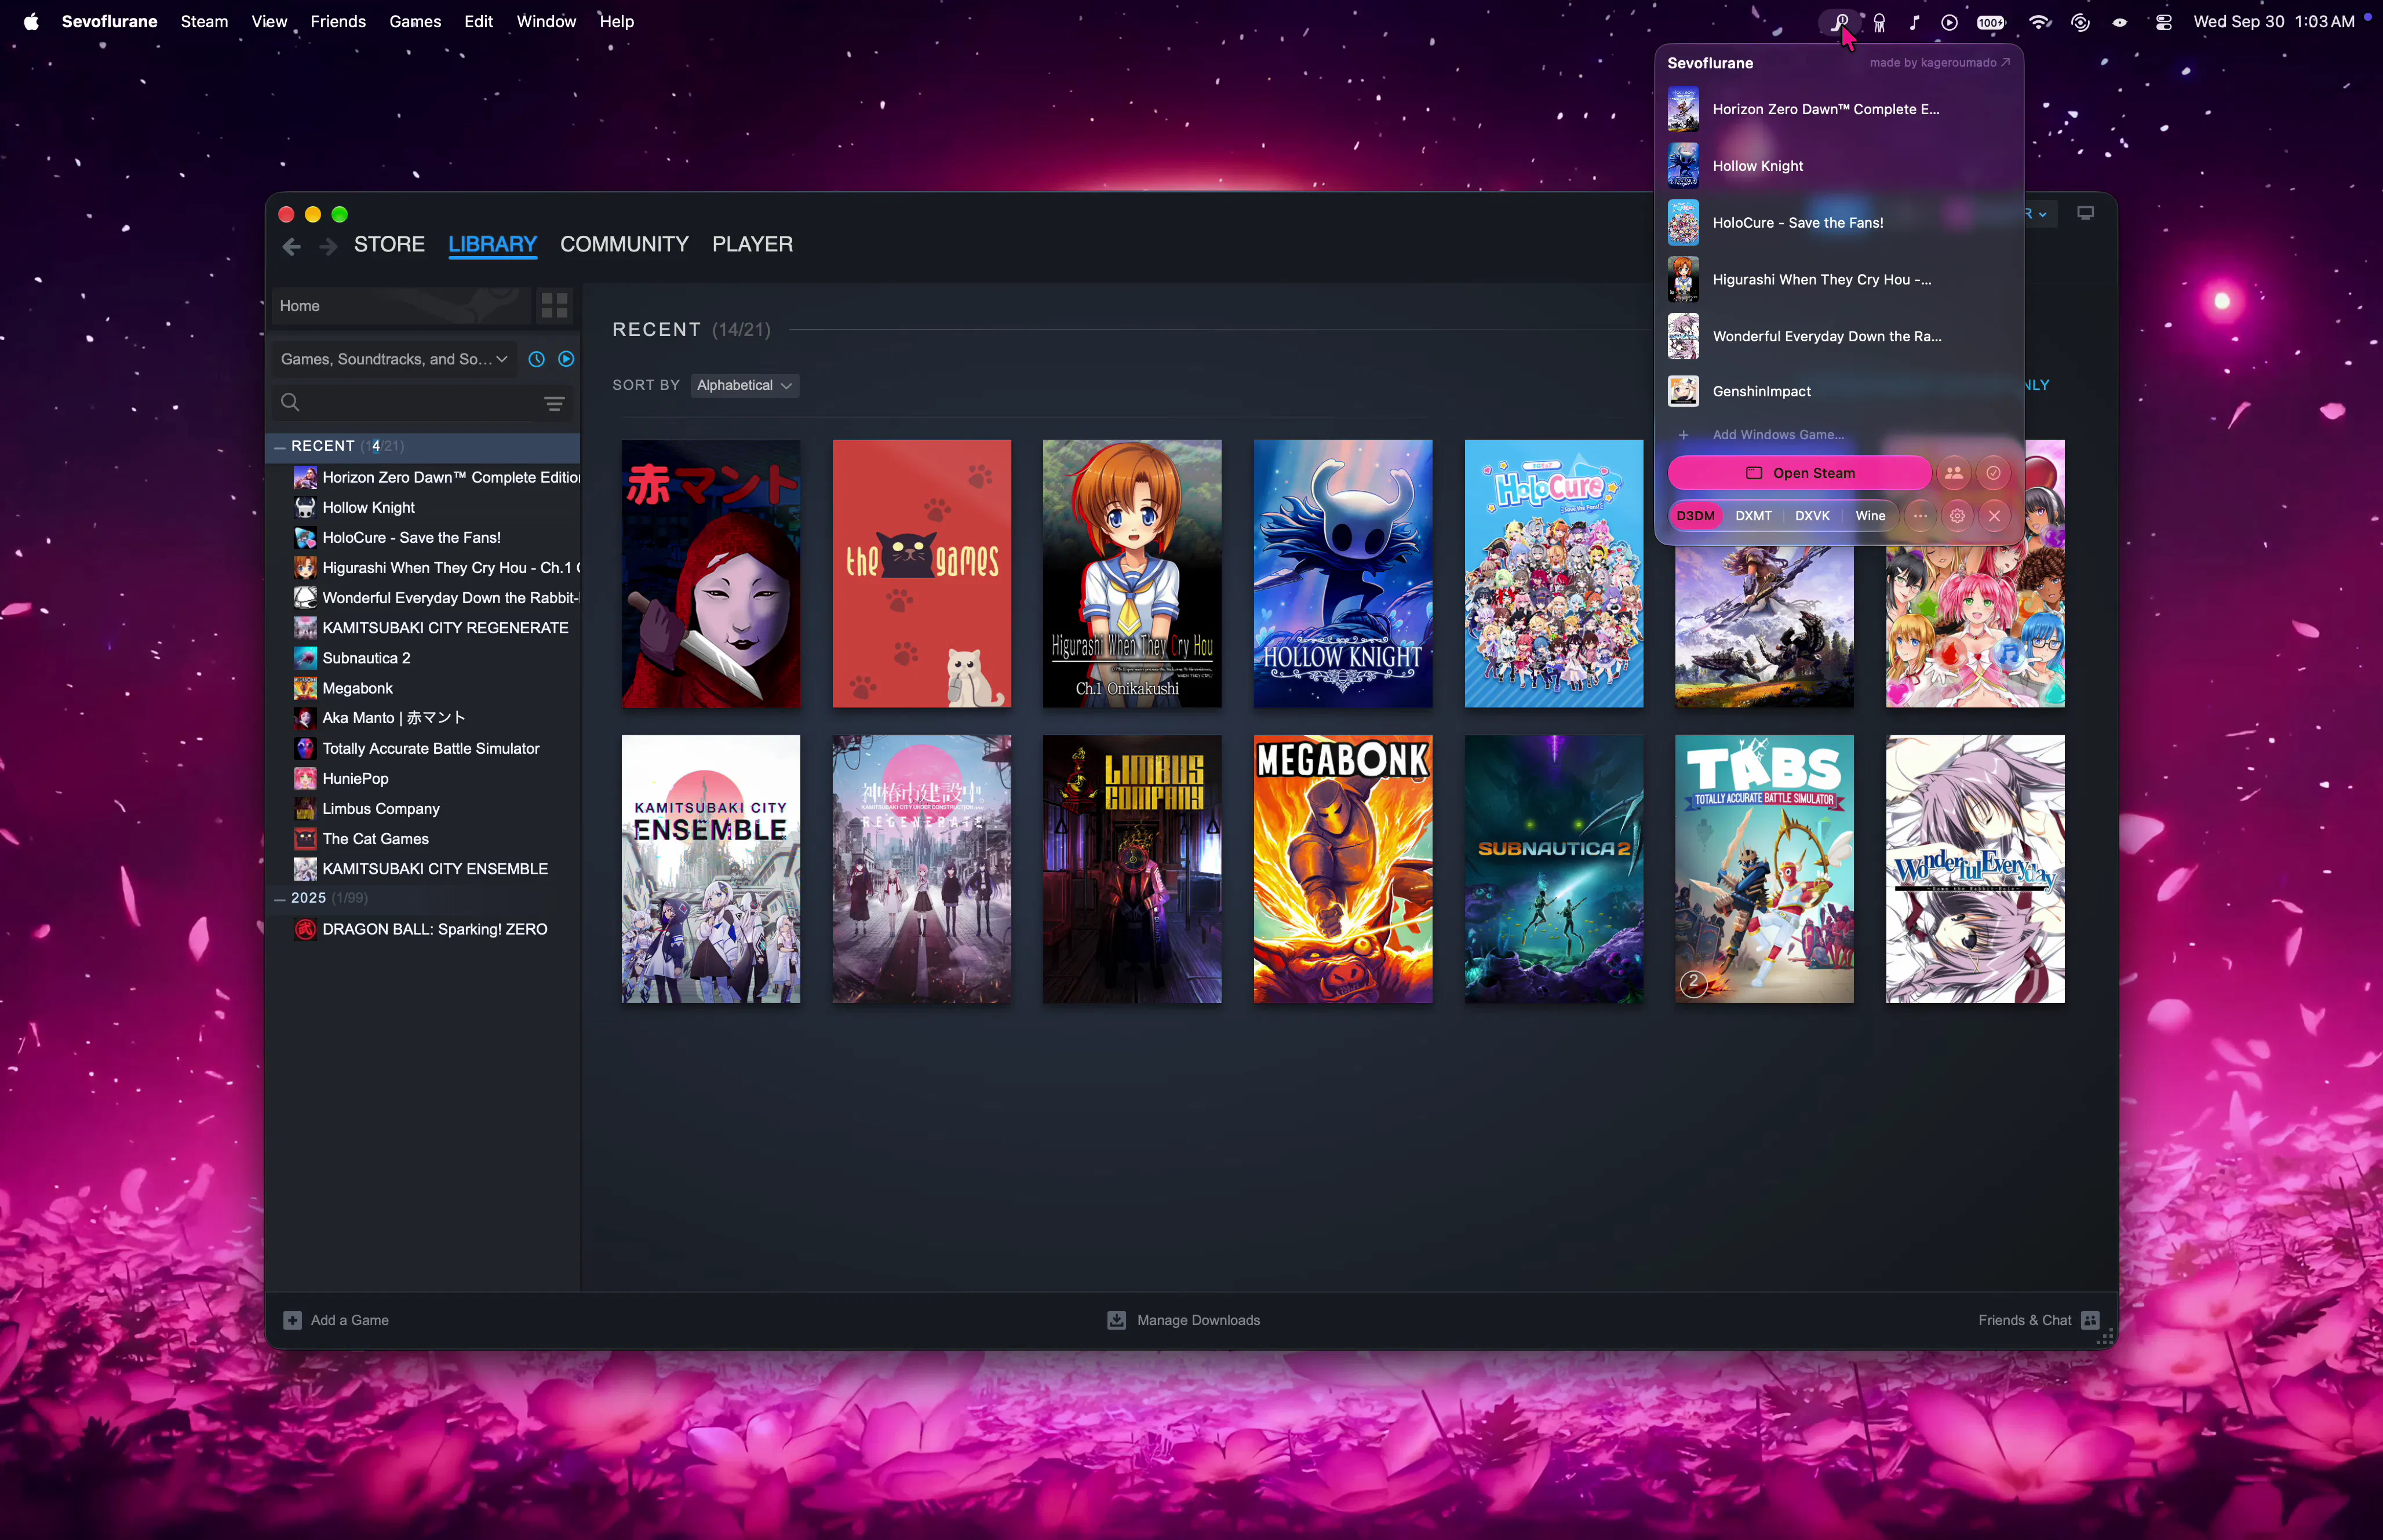
Task: Switch to the COMMUNITY tab
Action: pos(624,244)
